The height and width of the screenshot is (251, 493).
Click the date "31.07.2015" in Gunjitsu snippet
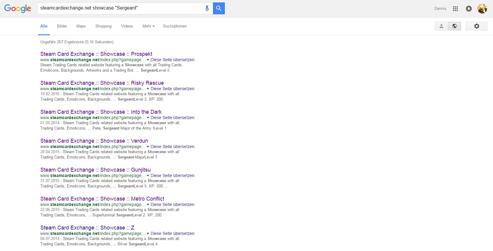pyautogui.click(x=50, y=181)
